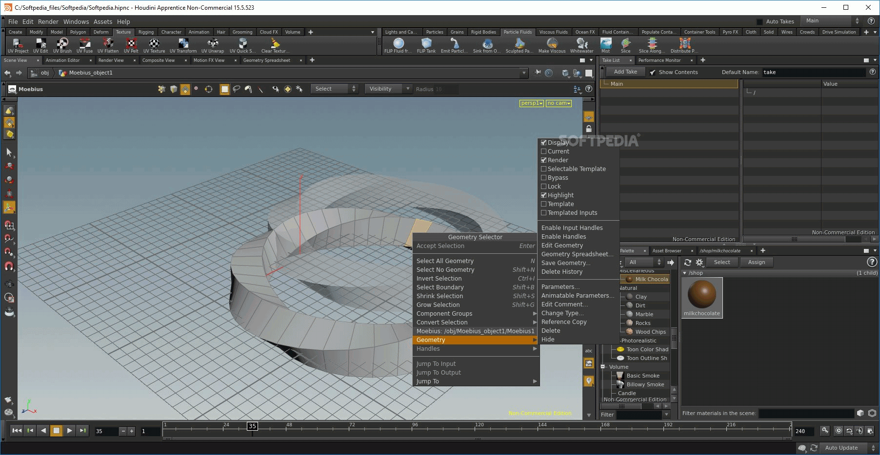
Task: Open the UV Texture tool
Action: 154,46
